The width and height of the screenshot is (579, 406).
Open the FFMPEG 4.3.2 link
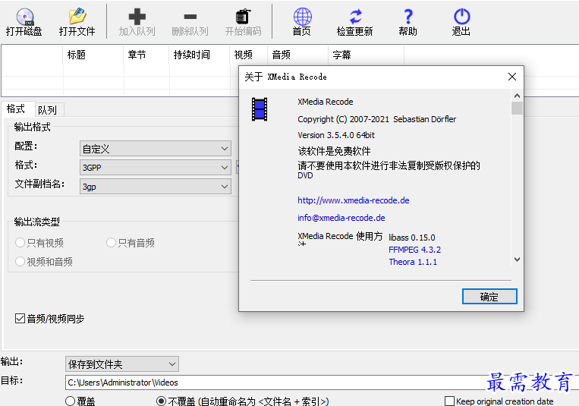(x=414, y=250)
